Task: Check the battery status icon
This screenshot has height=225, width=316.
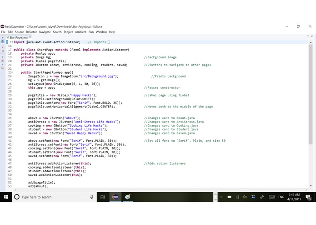Action: click(229, 197)
